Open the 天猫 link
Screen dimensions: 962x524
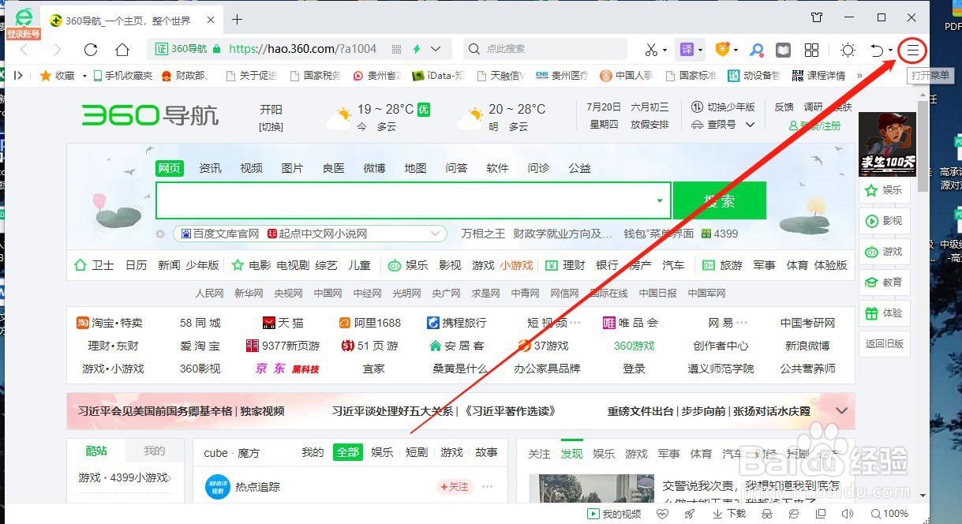point(283,323)
